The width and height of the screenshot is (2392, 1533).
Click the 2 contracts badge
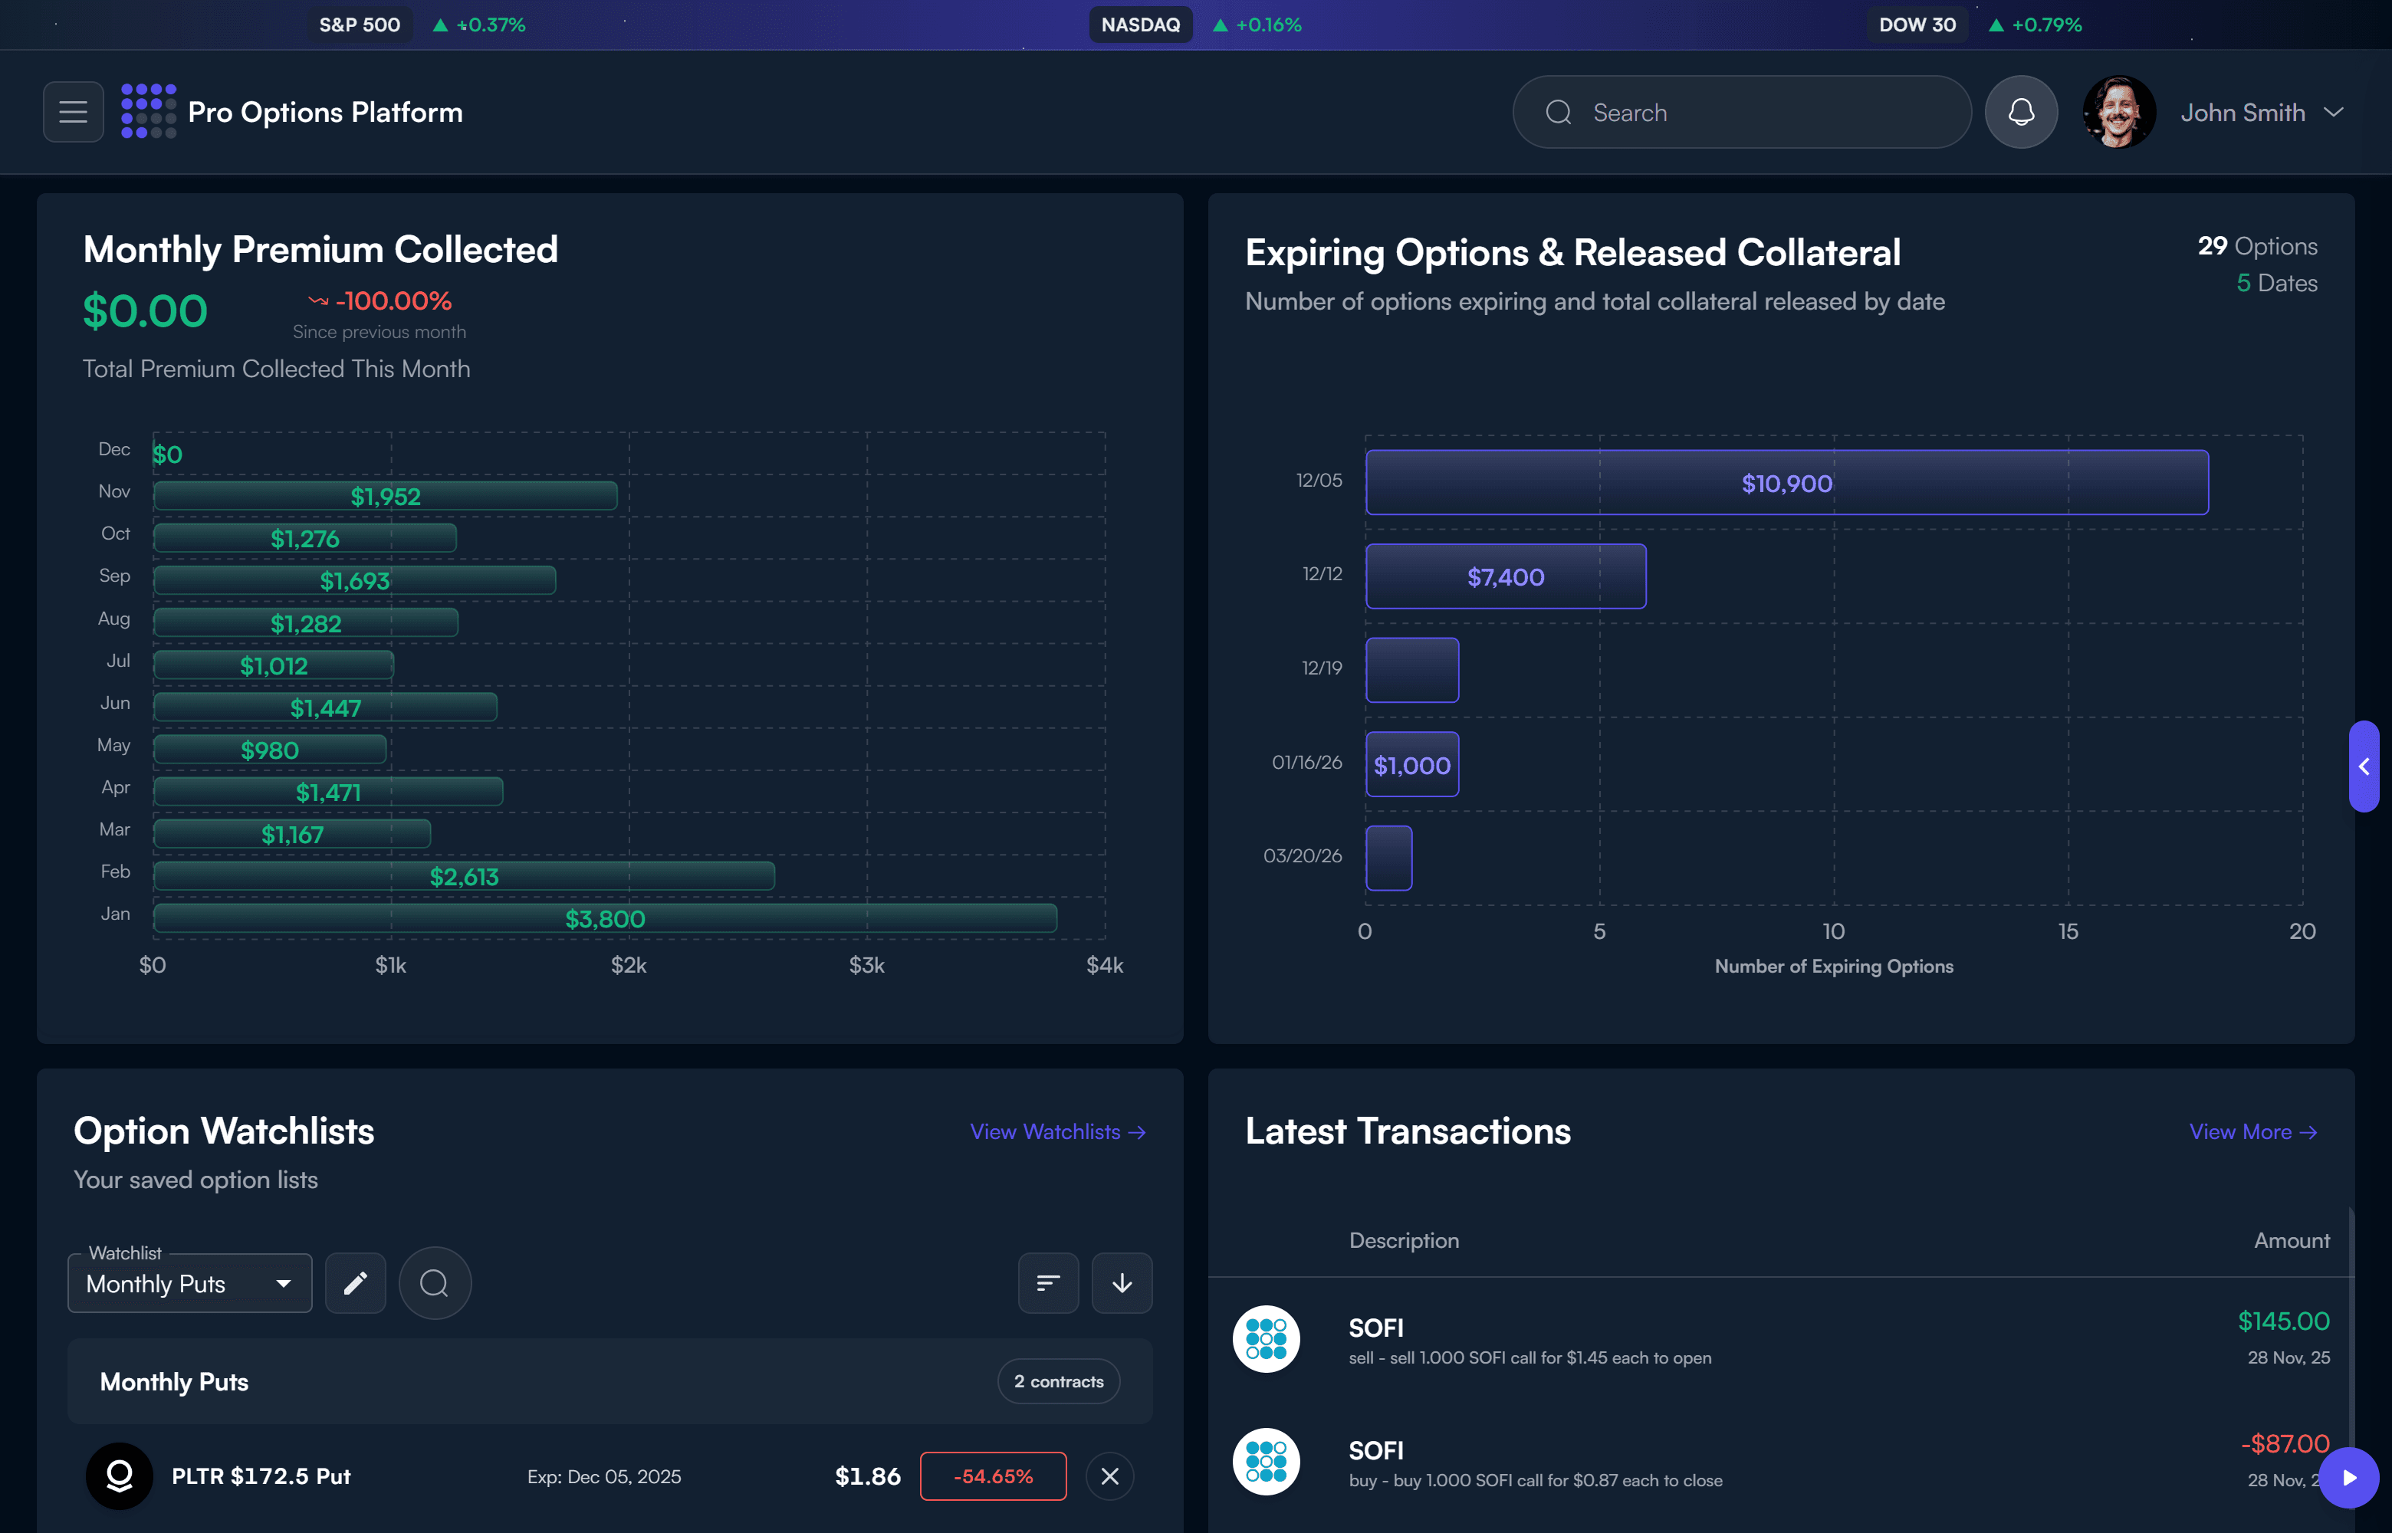[1058, 1380]
